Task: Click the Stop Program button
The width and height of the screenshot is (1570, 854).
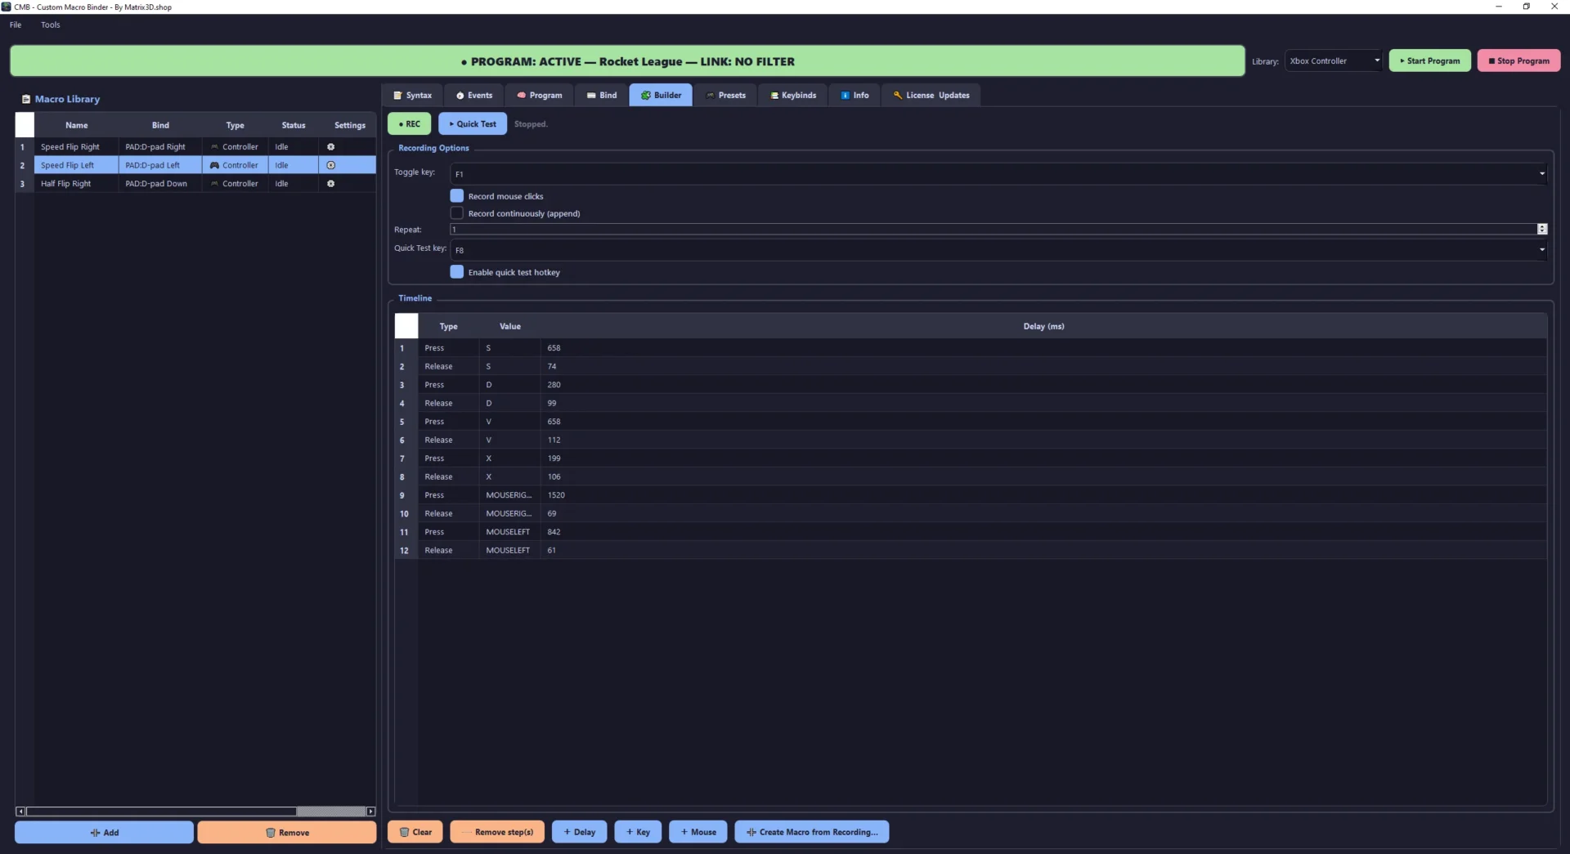Action: pyautogui.click(x=1518, y=60)
